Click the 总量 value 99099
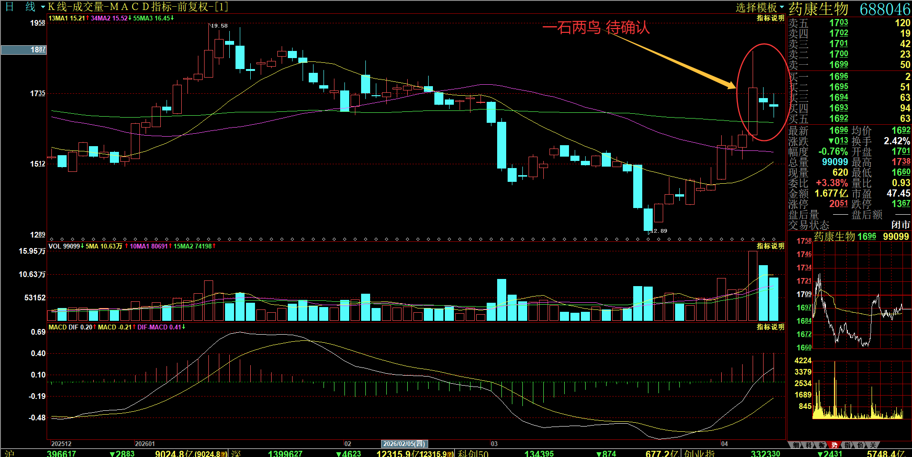 [x=835, y=162]
